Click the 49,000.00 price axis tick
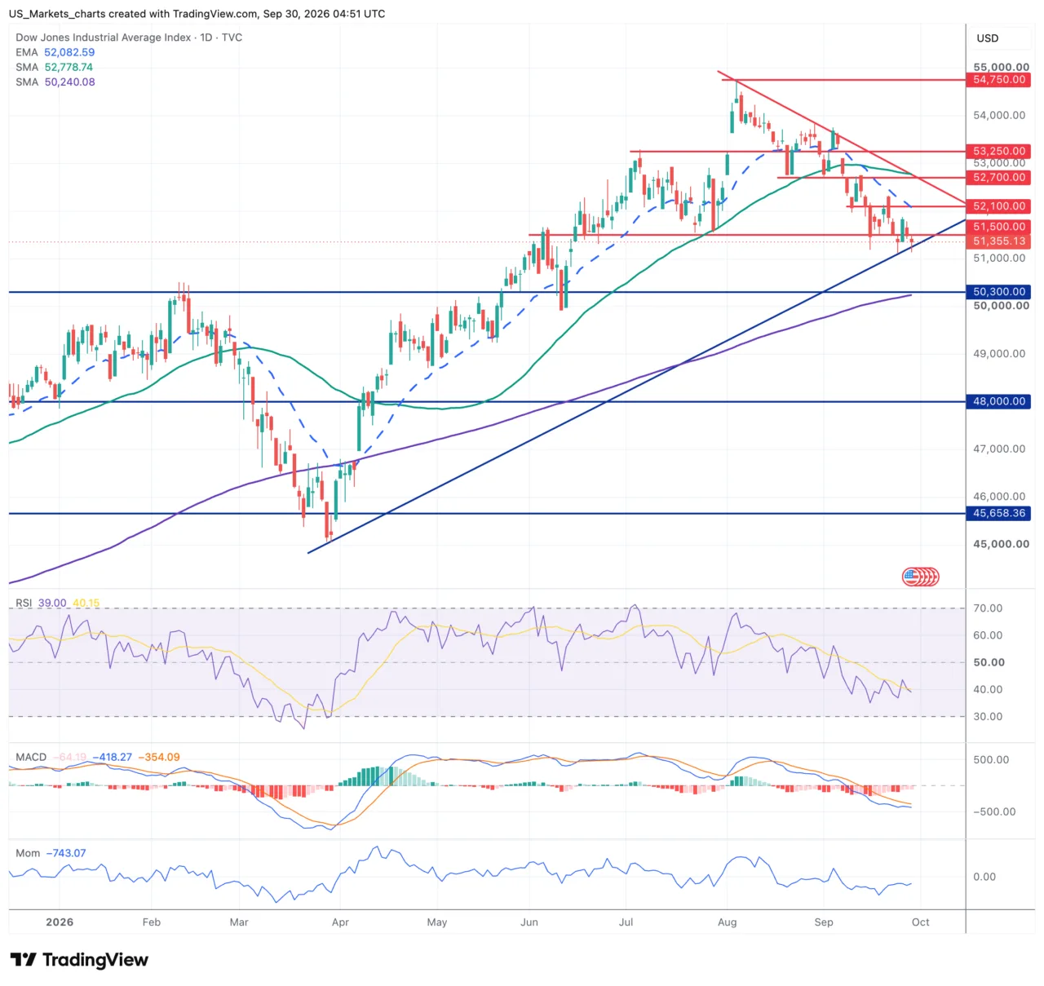The image size is (1044, 986). pos(999,354)
